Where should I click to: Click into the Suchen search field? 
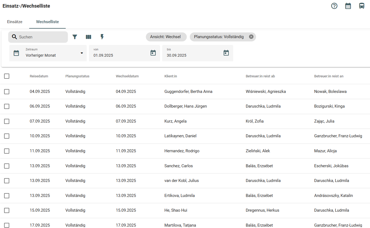41,37
